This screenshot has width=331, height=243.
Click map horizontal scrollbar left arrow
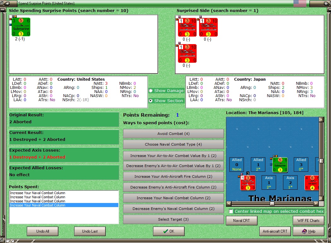229,204
